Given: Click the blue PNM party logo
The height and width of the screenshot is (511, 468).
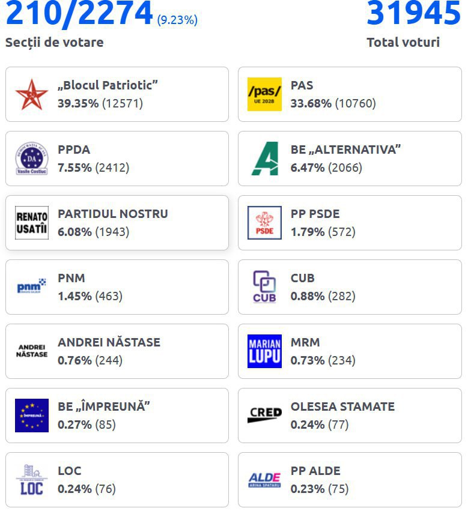Looking at the screenshot, I should 31,287.
